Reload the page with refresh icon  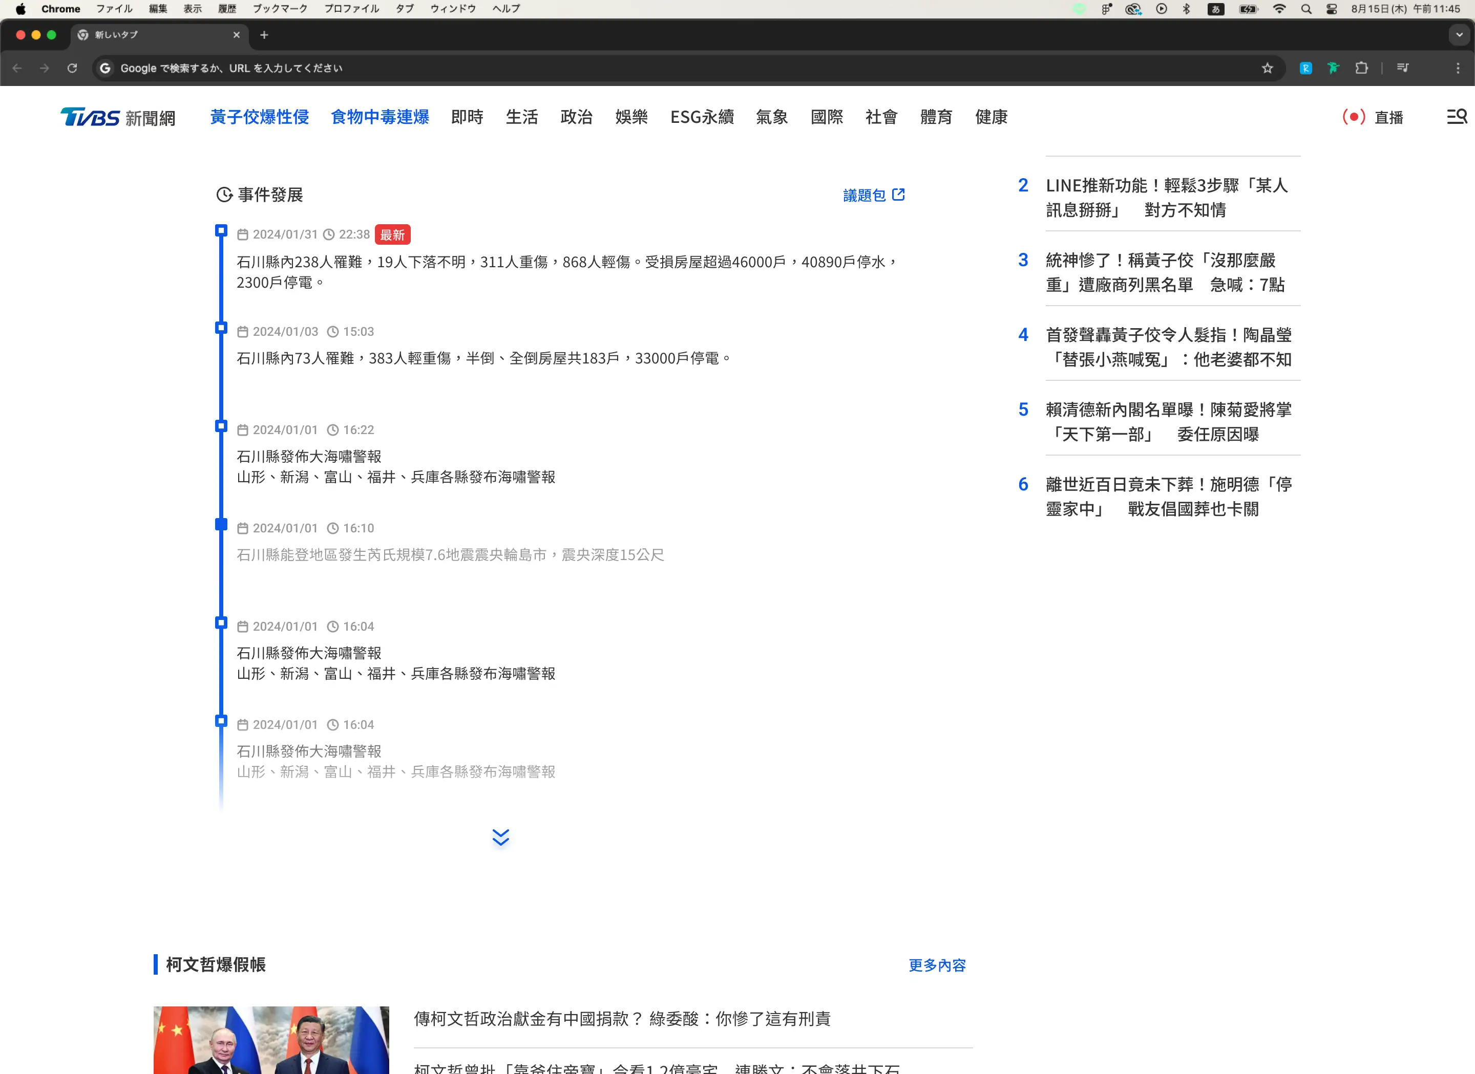coord(72,68)
